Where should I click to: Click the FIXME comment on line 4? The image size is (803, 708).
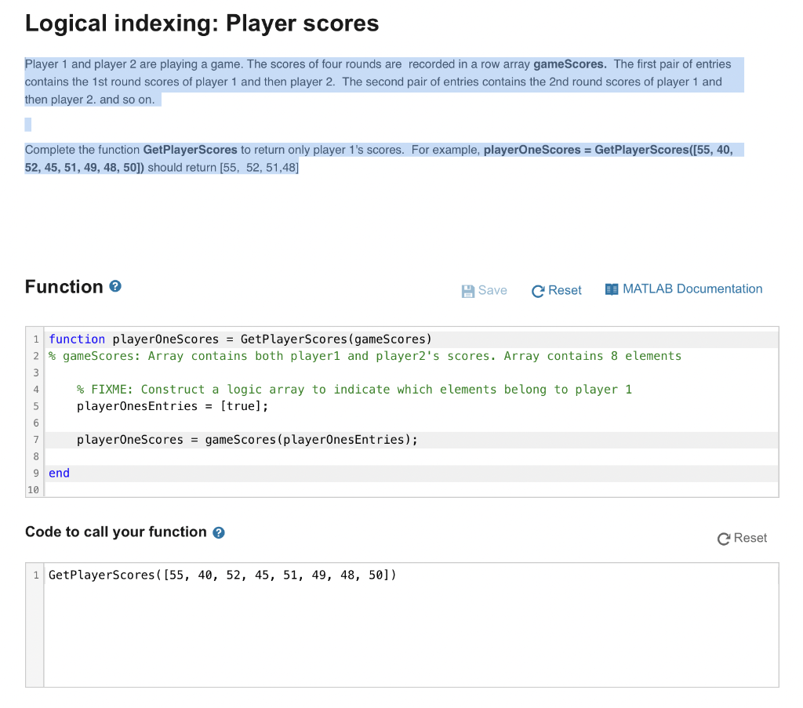coord(354,390)
